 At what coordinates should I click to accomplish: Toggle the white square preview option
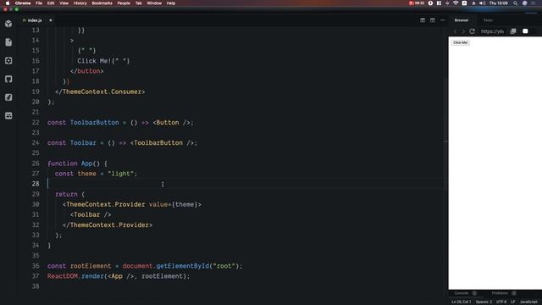(525, 31)
